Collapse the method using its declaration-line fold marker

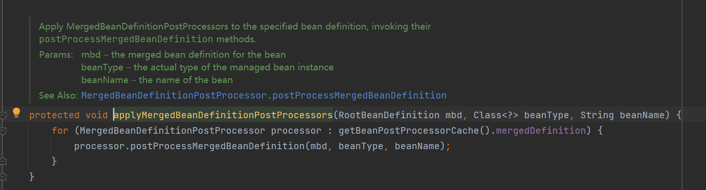click(x=3, y=115)
